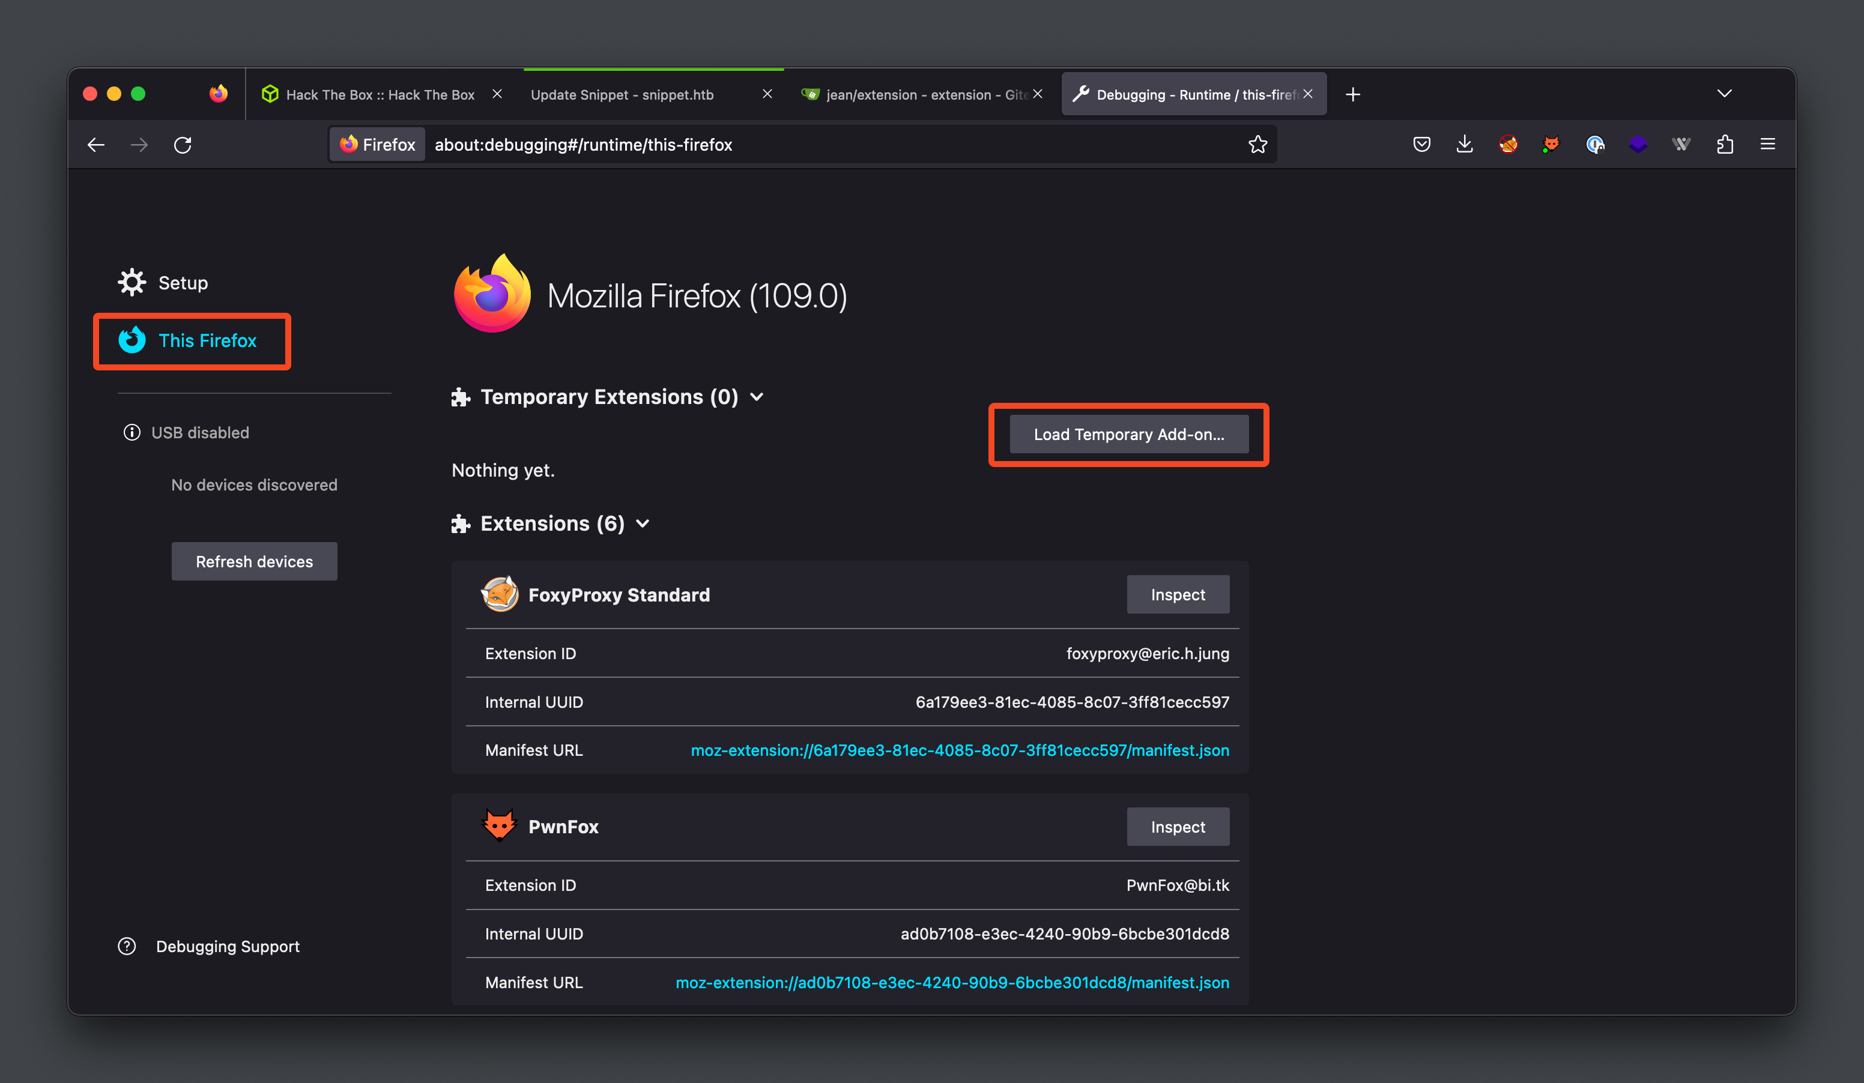1864x1083 pixels.
Task: Click the Setup gear icon
Action: 132,282
